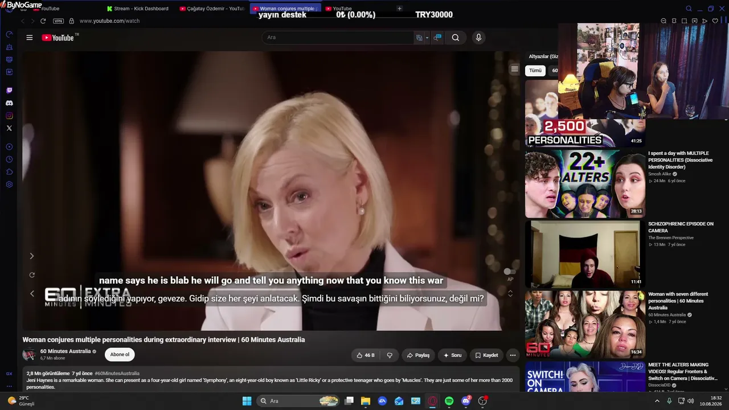Viewport: 729px width, 410px height.
Task: Show hidden icons in system tray
Action: (657, 401)
